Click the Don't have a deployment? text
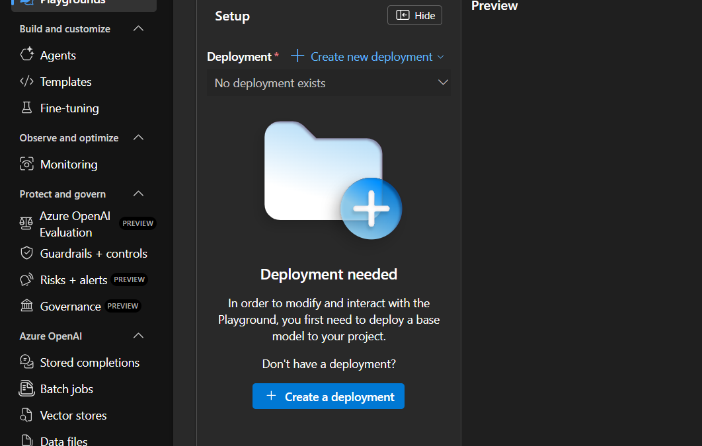This screenshot has width=702, height=446. coord(329,363)
